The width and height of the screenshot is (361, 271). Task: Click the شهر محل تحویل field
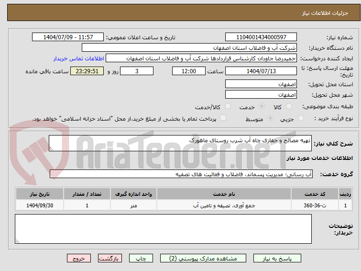tap(261, 94)
